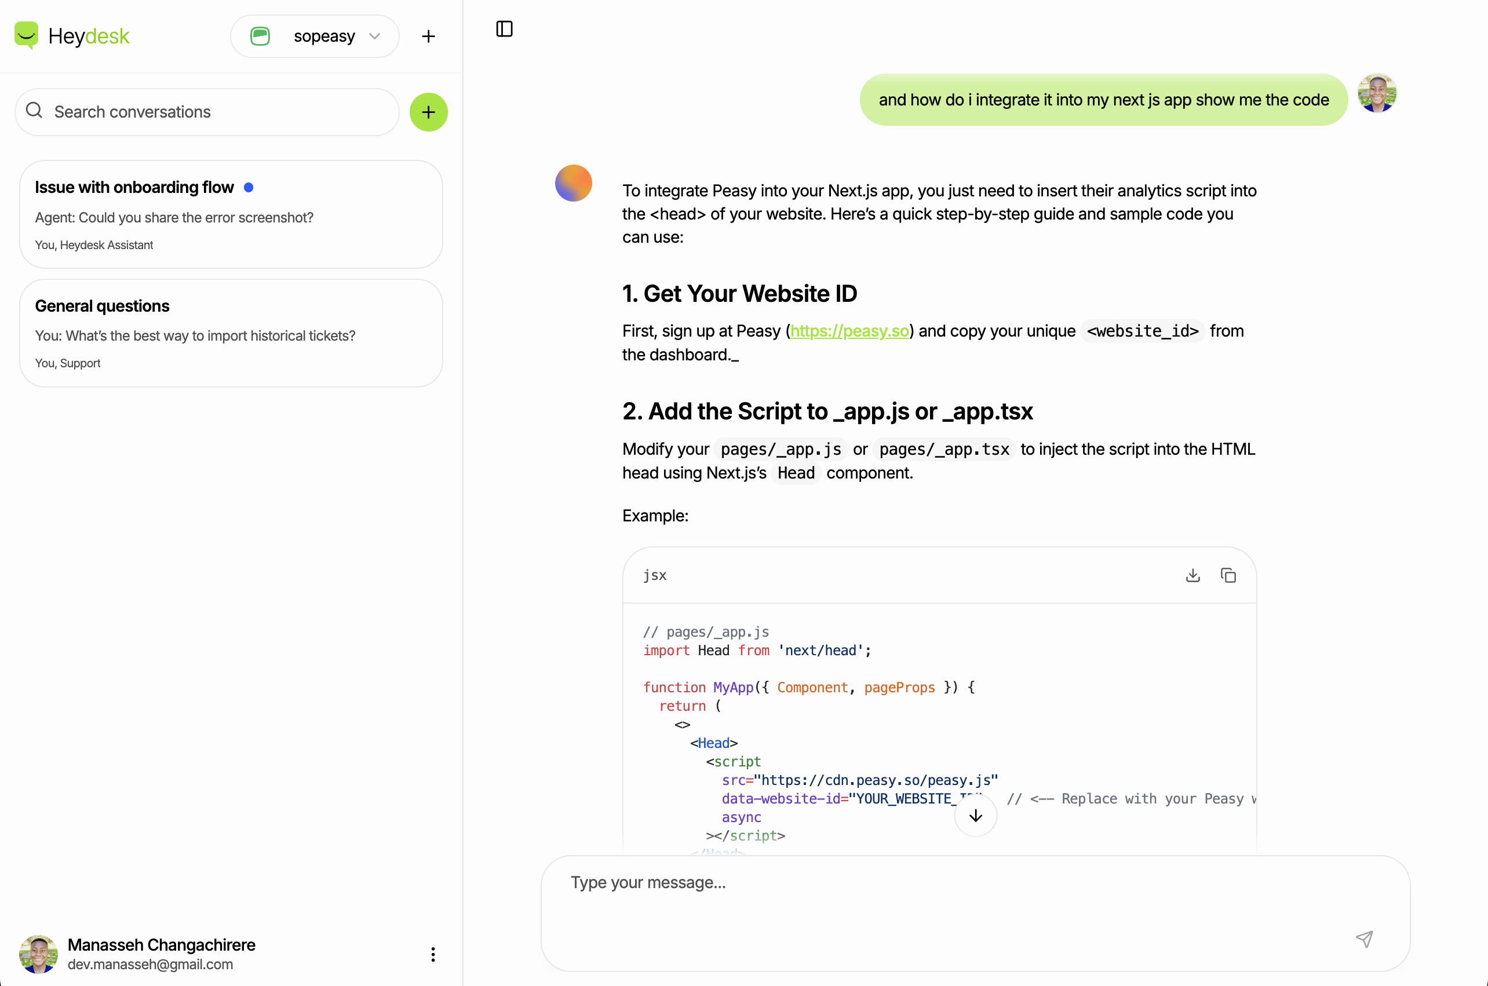The height and width of the screenshot is (986, 1488).
Task: Click the plus icon next to sopeasy
Action: (x=428, y=36)
